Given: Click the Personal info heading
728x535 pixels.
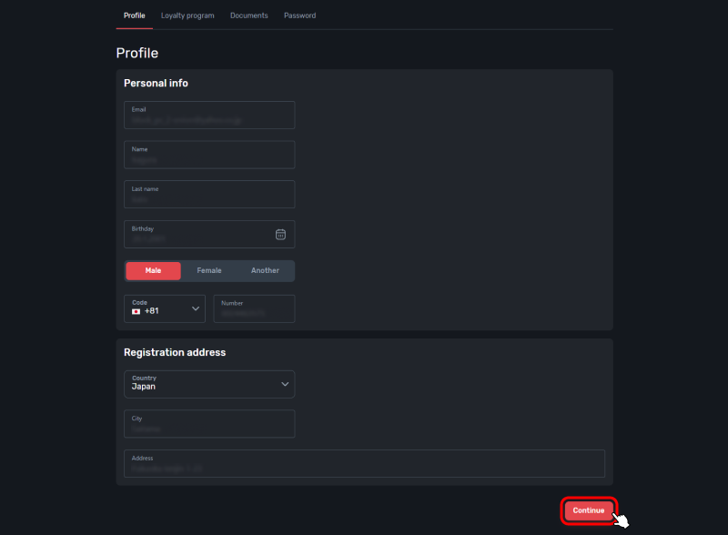Looking at the screenshot, I should (156, 83).
